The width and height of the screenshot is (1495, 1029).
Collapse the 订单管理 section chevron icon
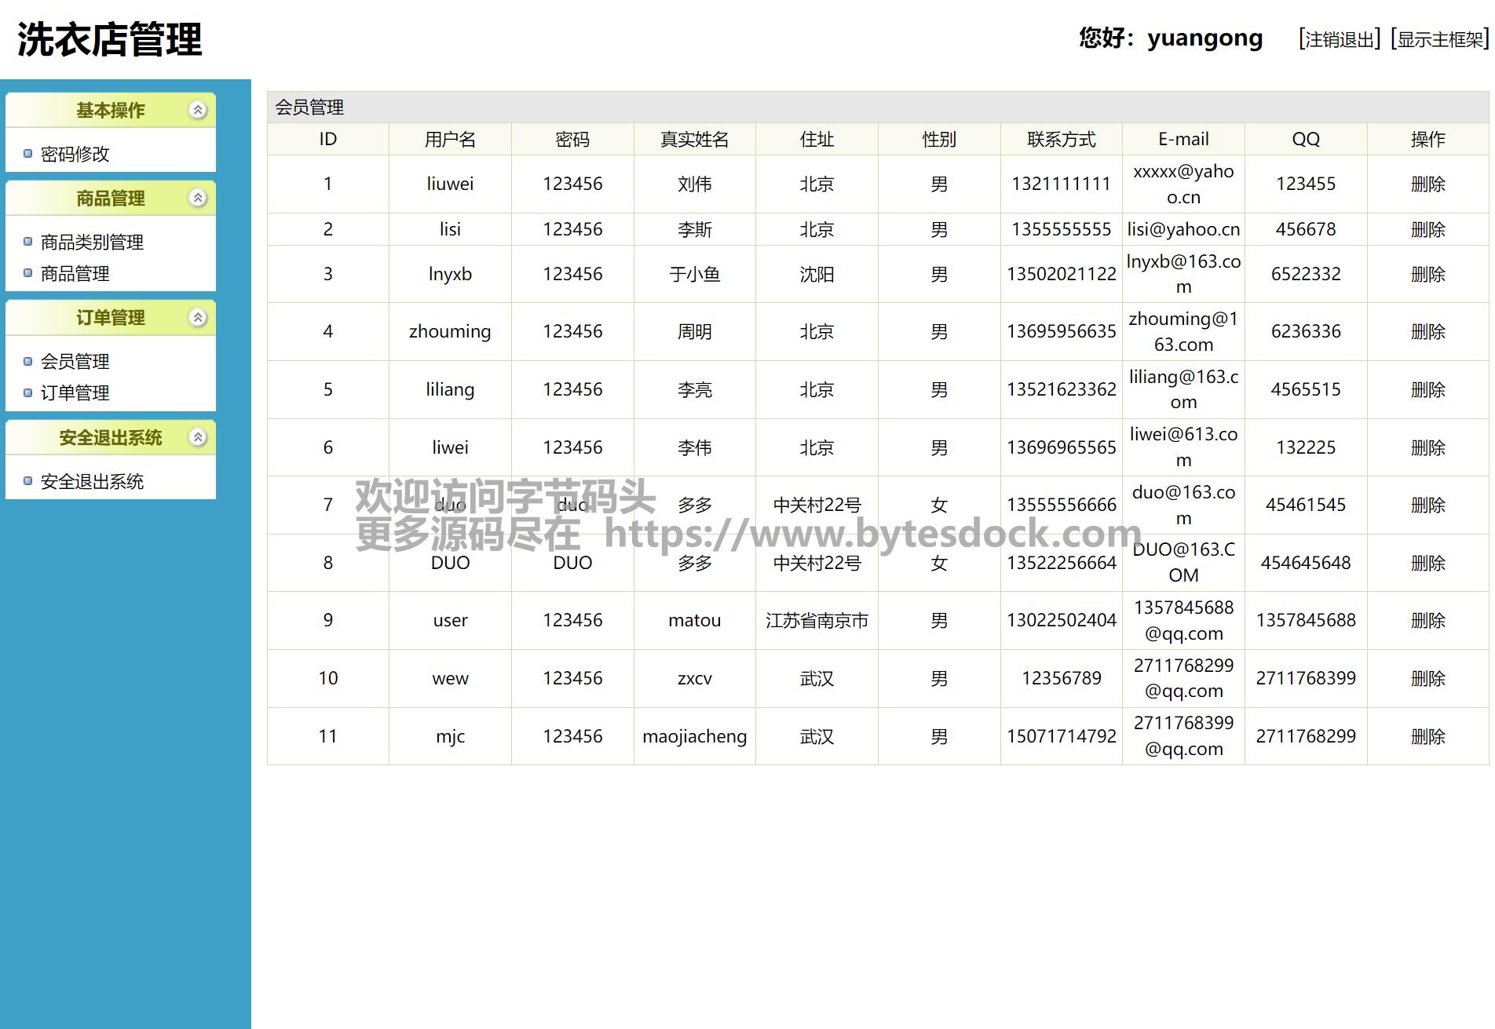tap(199, 317)
